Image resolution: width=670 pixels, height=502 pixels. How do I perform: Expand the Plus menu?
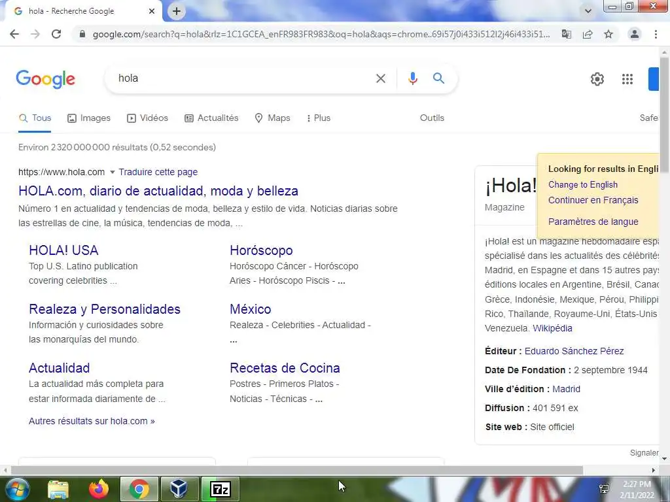(319, 118)
